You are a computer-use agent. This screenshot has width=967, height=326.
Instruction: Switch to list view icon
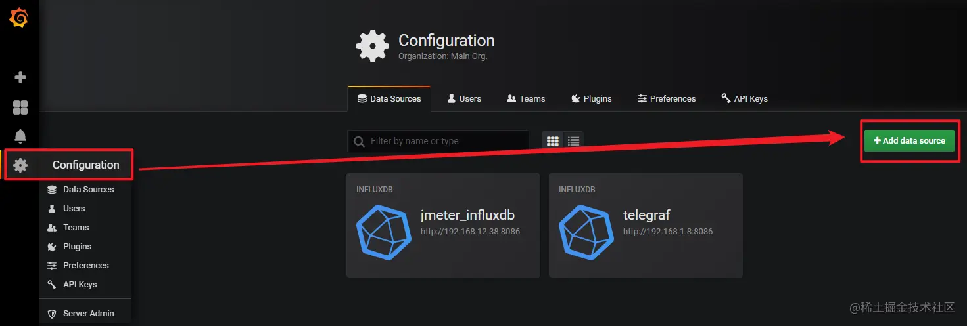(573, 141)
